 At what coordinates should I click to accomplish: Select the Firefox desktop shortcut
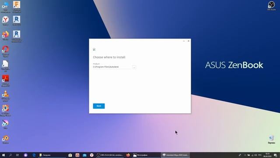(x=5, y=36)
